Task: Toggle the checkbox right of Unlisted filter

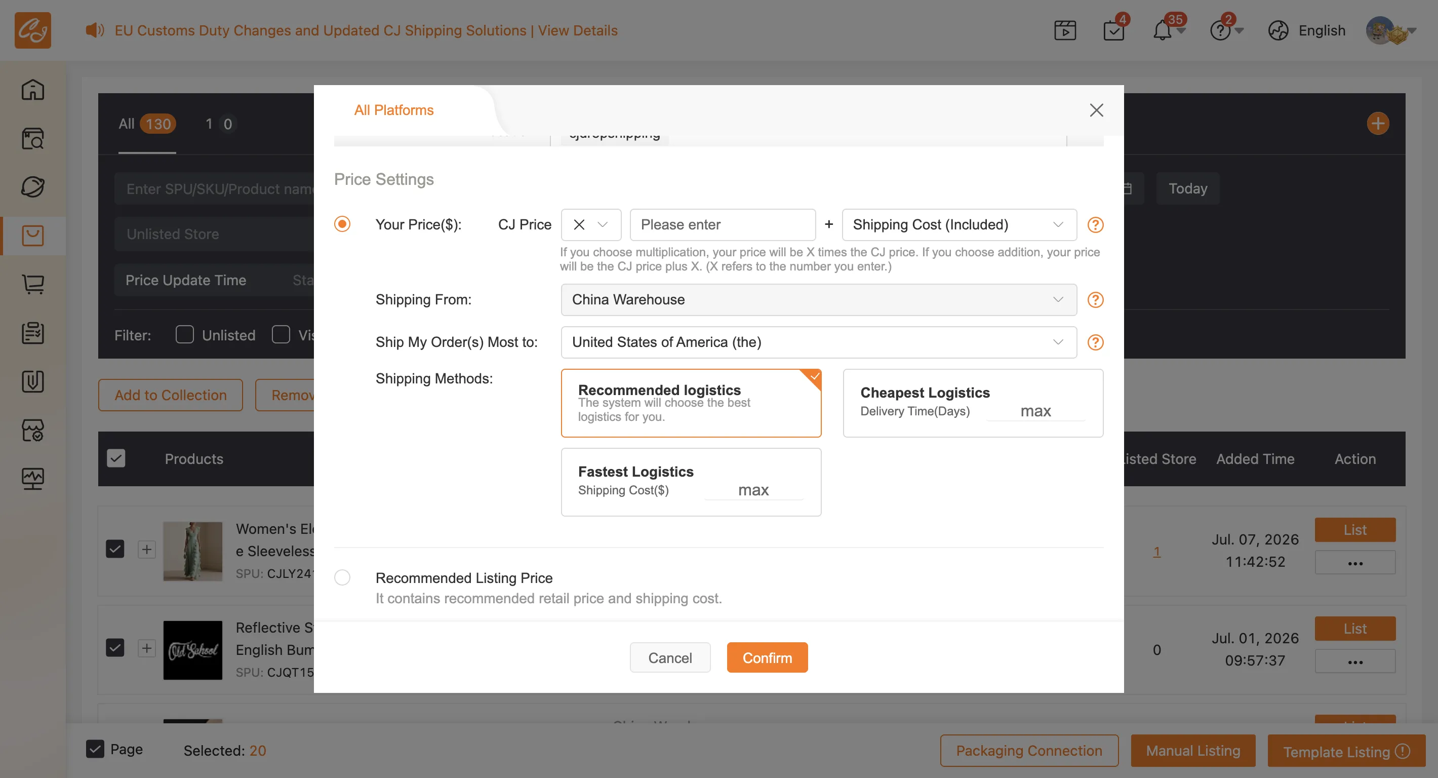Action: click(x=281, y=334)
